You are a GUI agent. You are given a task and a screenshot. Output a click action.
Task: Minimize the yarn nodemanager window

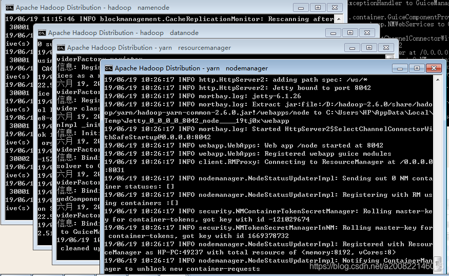click(400, 68)
